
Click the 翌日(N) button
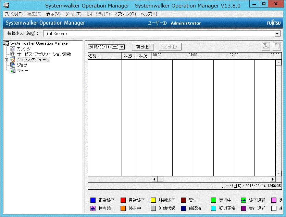coord(170,47)
